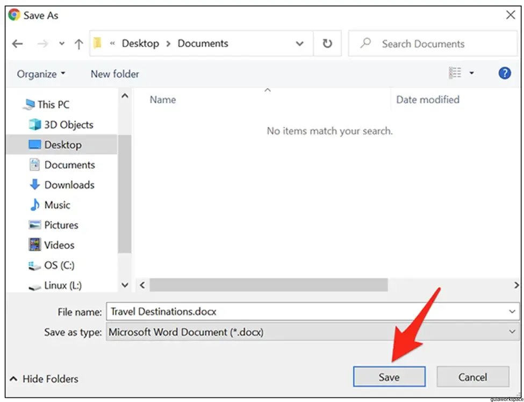Screen dimensions: 524x402
Task: Open the Organize menu
Action: (x=41, y=74)
